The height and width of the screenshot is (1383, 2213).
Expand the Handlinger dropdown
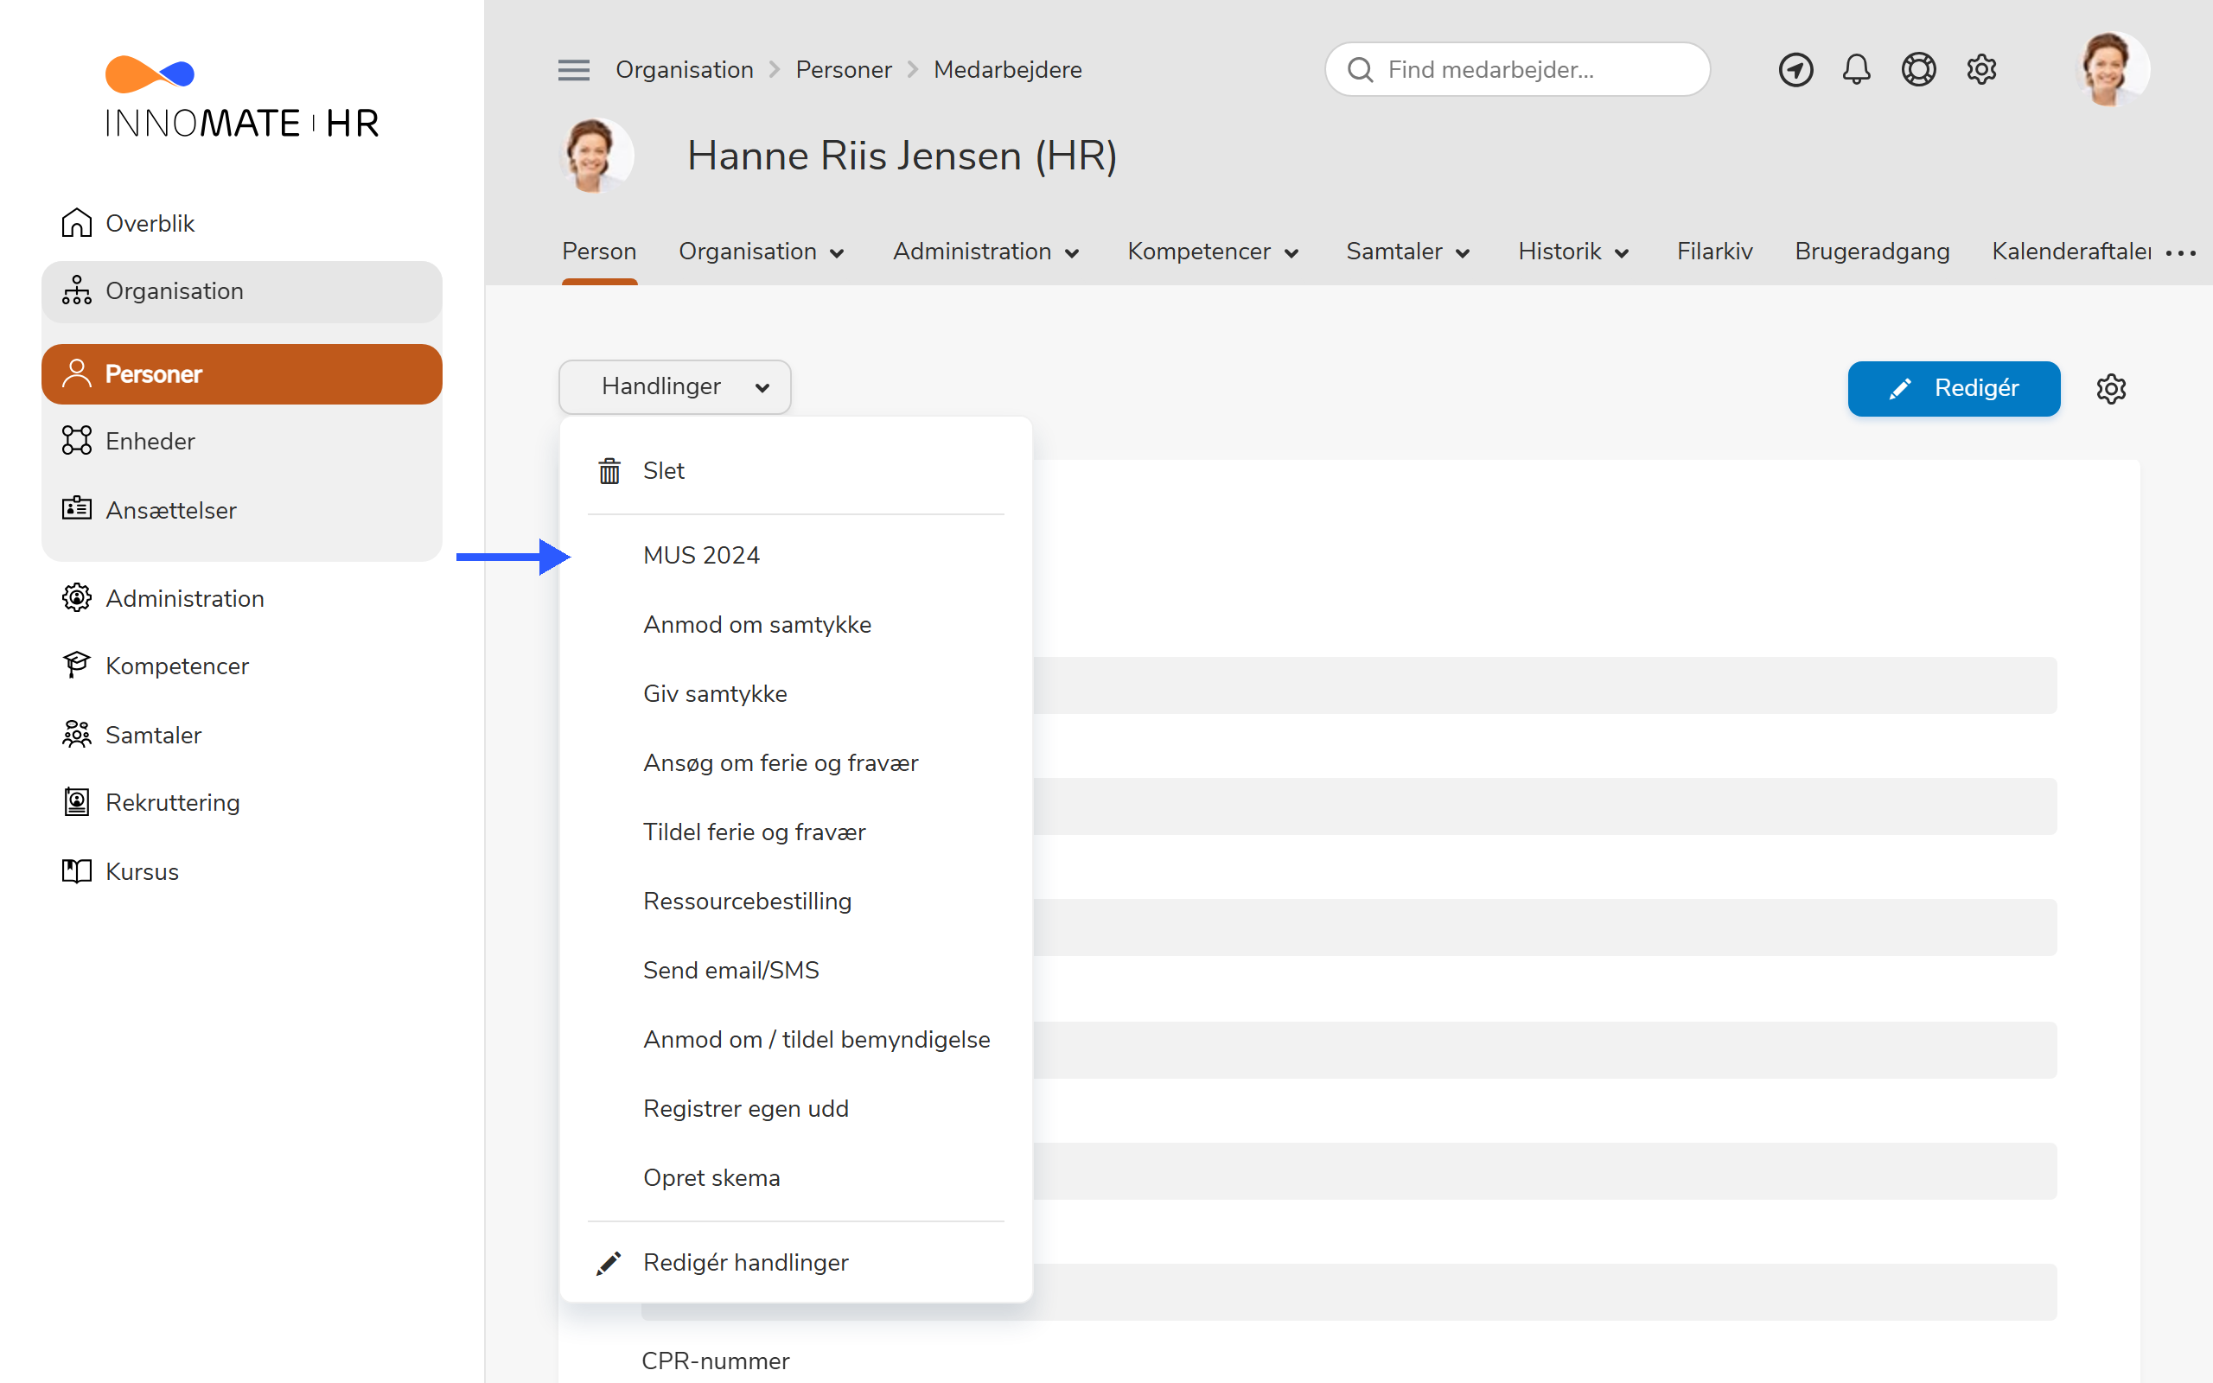(675, 387)
